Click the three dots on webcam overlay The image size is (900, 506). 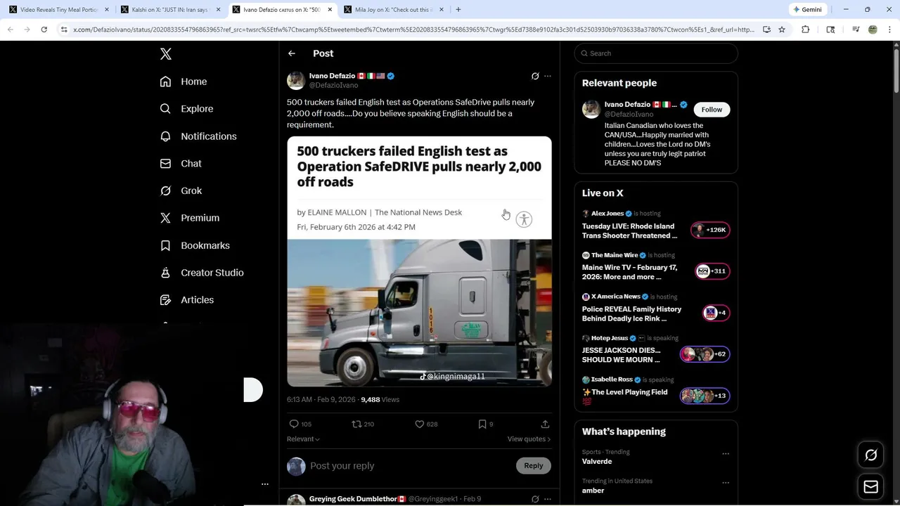(x=265, y=484)
